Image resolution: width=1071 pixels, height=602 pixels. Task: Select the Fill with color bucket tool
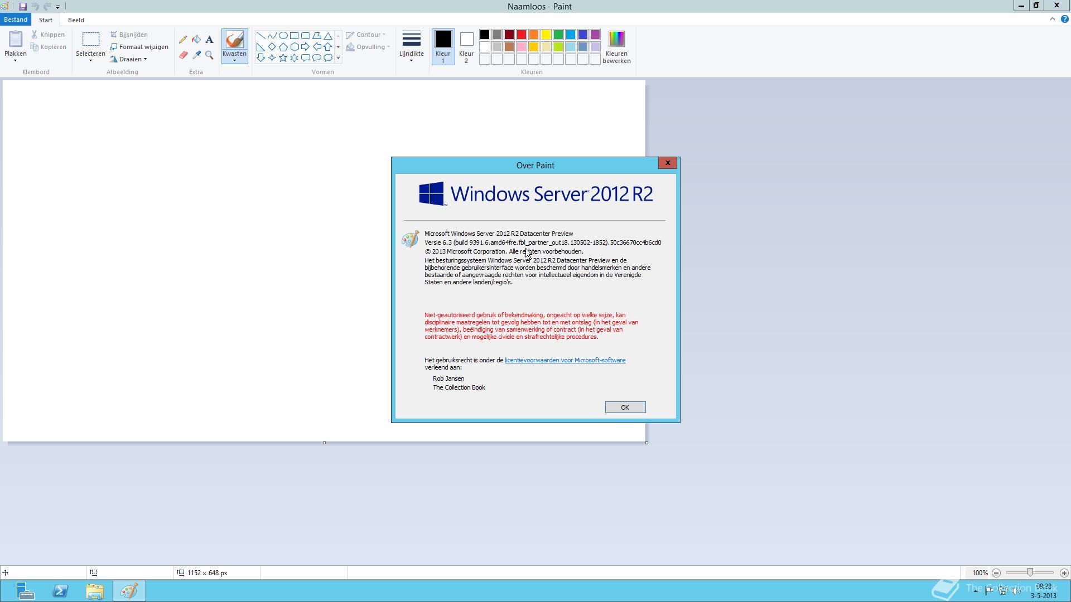(196, 40)
